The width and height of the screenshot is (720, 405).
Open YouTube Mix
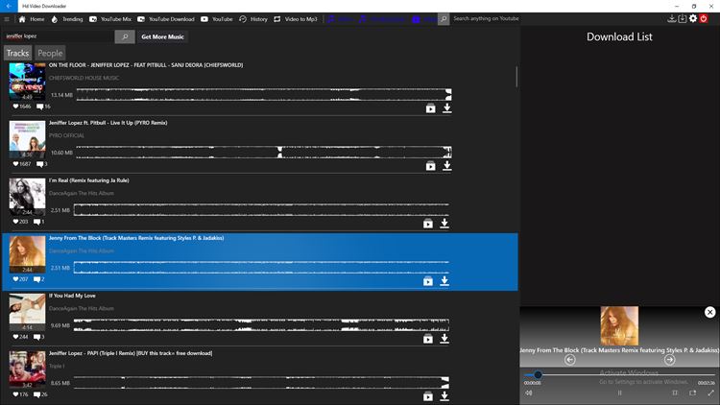tap(110, 19)
